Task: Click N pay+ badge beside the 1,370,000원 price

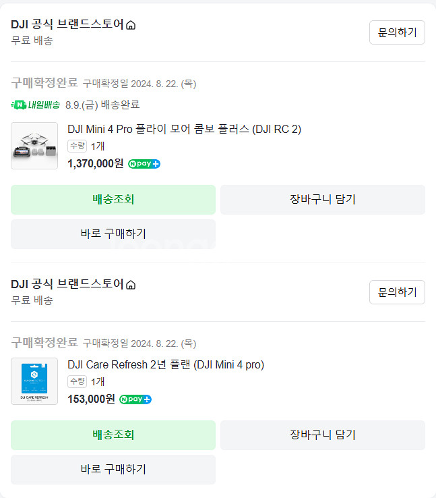Action: 144,164
